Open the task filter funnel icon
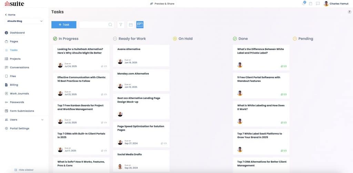The height and width of the screenshot is (173, 353). pos(121,25)
